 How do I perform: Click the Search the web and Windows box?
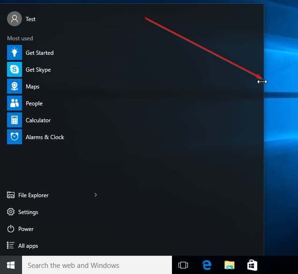click(97, 265)
